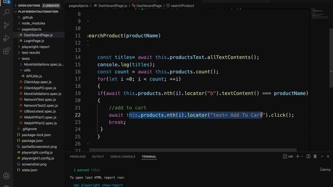The height and width of the screenshot is (187, 333).
Task: Click the 'break;' statement on line 23
Action: (x=117, y=122)
